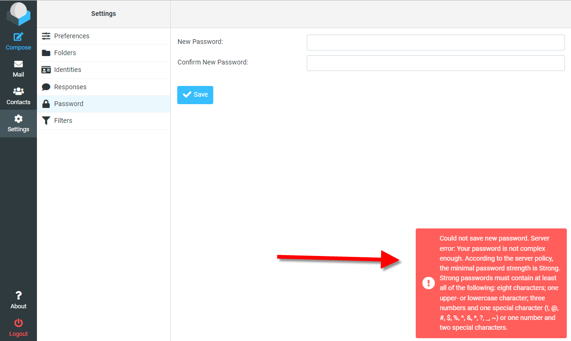This screenshot has width=571, height=341.
Task: Click the Folders folder icon
Action: 46,53
